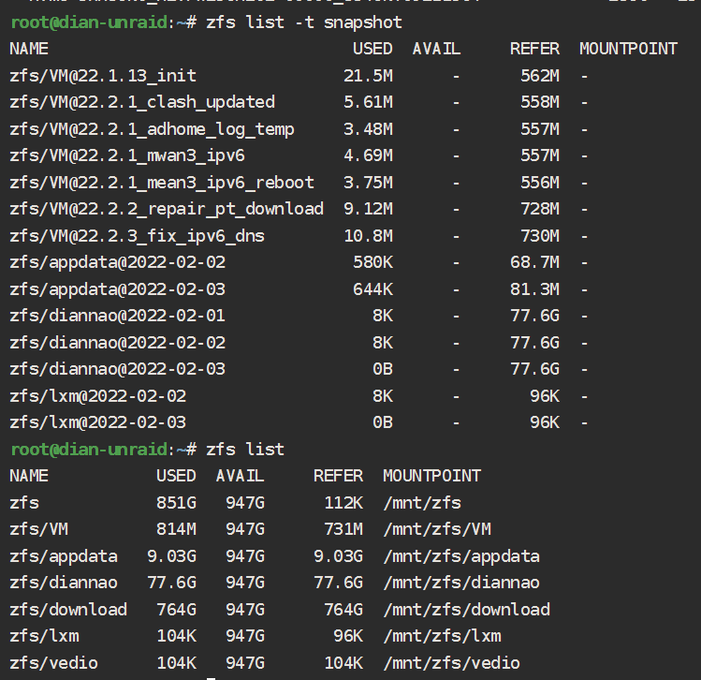Click the 814M used value for zfs/VM
The height and width of the screenshot is (680, 701).
click(x=176, y=529)
